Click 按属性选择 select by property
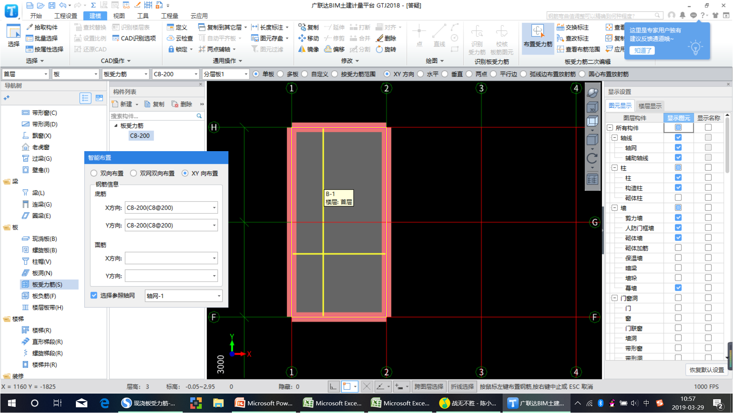Screen dimensions: 733x413 click(45, 49)
